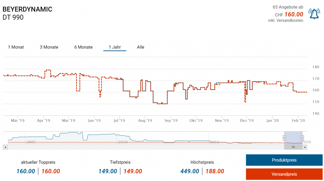The width and height of the screenshot is (324, 181).
Task: Click the 2010 area in navigator
Action: tap(122, 142)
